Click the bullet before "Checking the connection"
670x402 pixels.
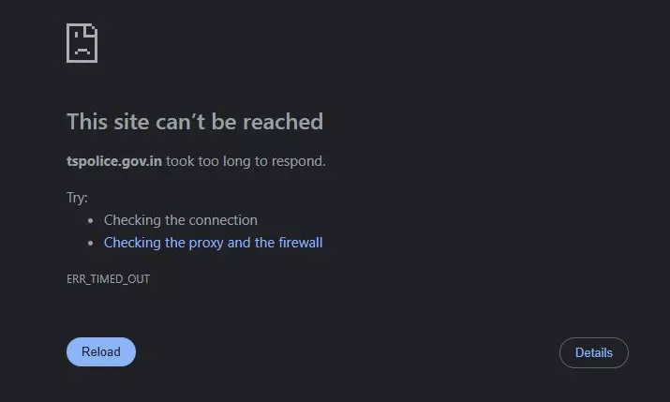(x=91, y=221)
